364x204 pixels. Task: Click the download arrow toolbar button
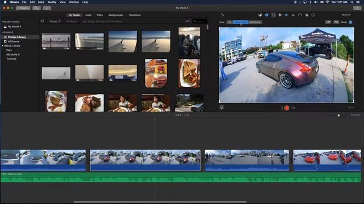tap(47, 8)
